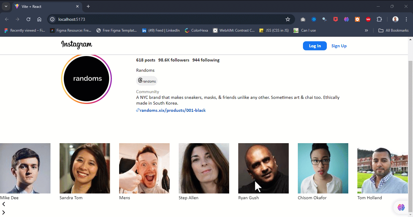This screenshot has height=217, width=413.
Task: View the 944 following count
Action: [x=206, y=60]
